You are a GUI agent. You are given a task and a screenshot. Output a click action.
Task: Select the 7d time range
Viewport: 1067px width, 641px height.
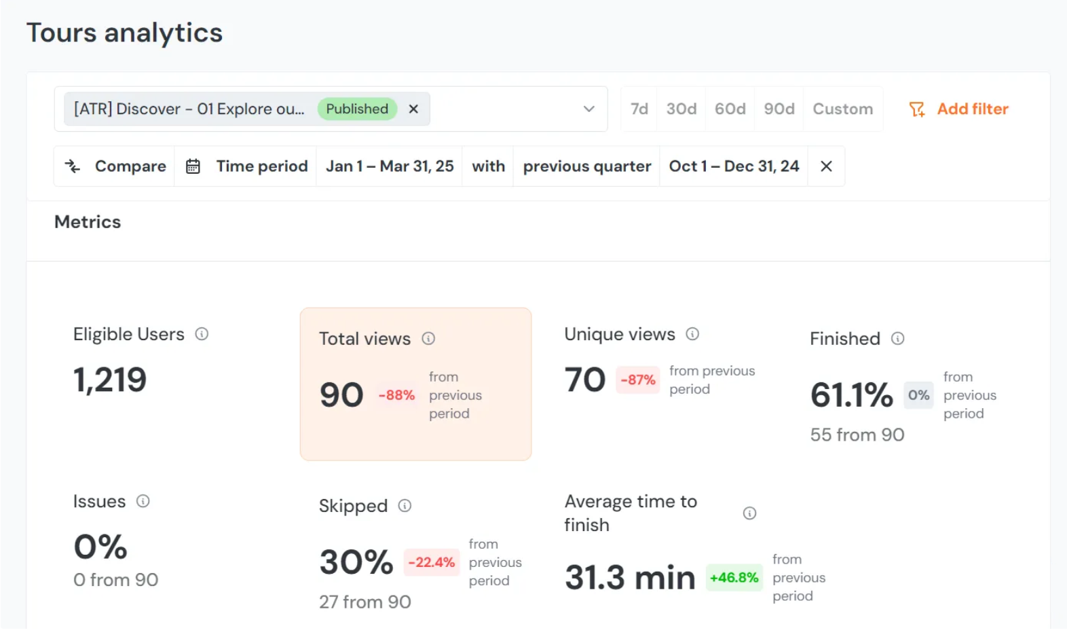(x=639, y=109)
